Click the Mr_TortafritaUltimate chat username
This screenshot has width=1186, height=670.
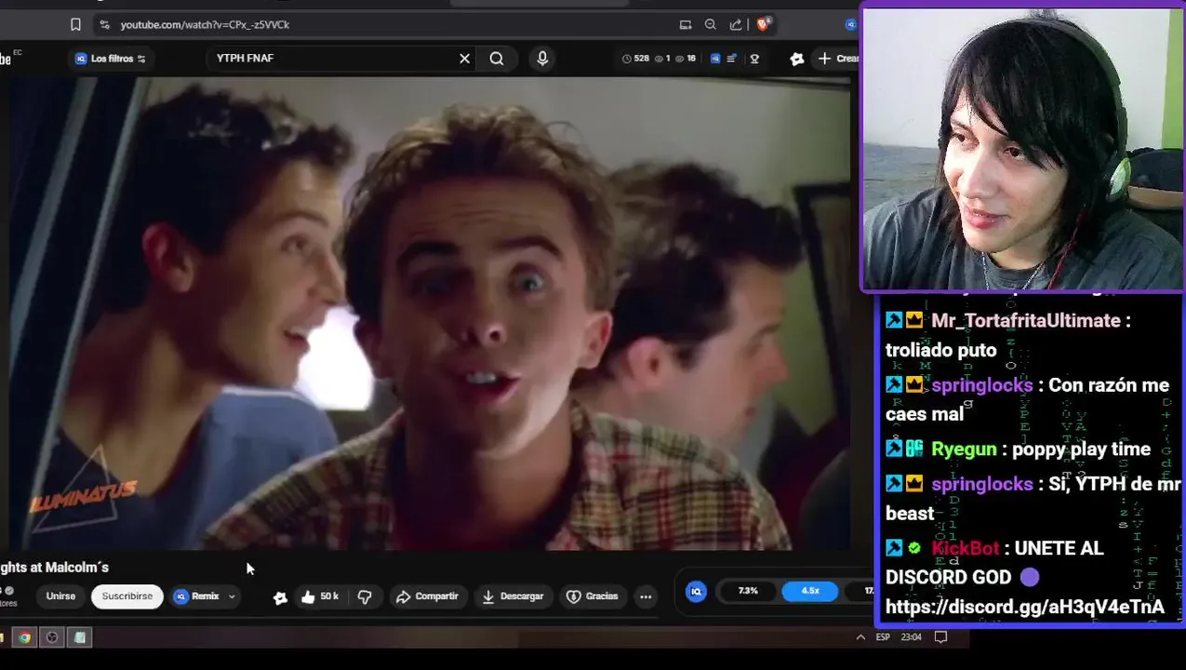point(1025,320)
